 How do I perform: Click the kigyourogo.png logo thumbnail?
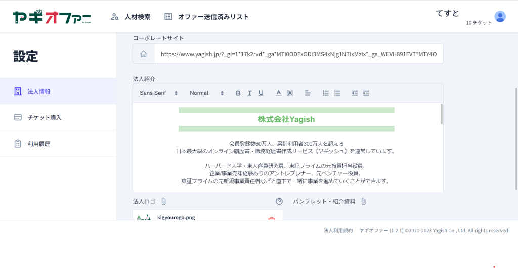[x=144, y=218]
